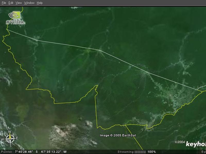Click the pointer longitude 67°35'13.22" W readout
Viewport: 206px width, 154px height.
pyautogui.click(x=54, y=152)
